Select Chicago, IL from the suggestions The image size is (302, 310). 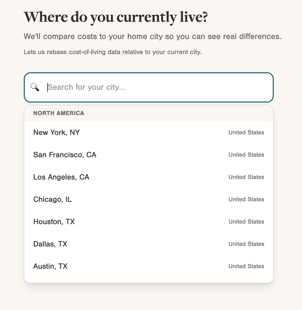[x=52, y=199]
